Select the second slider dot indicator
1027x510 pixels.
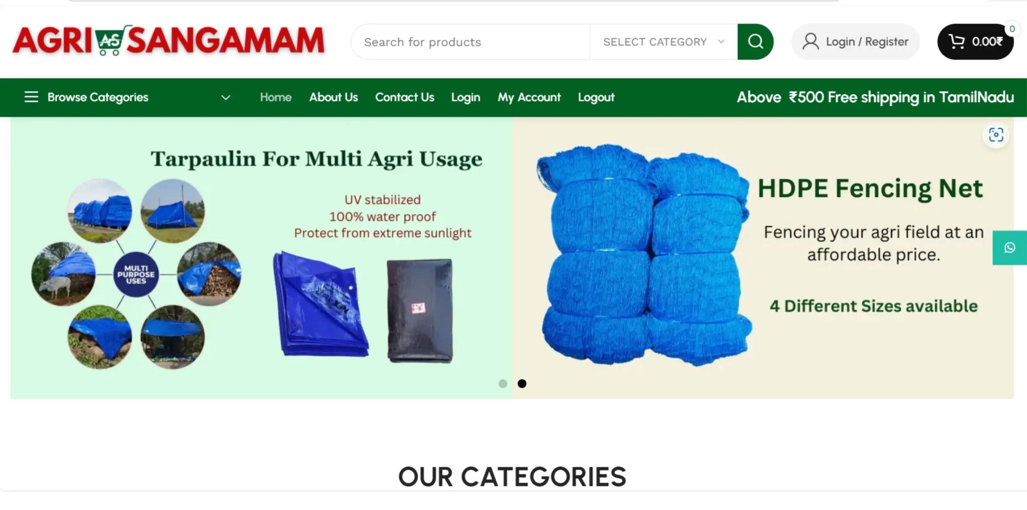(522, 384)
